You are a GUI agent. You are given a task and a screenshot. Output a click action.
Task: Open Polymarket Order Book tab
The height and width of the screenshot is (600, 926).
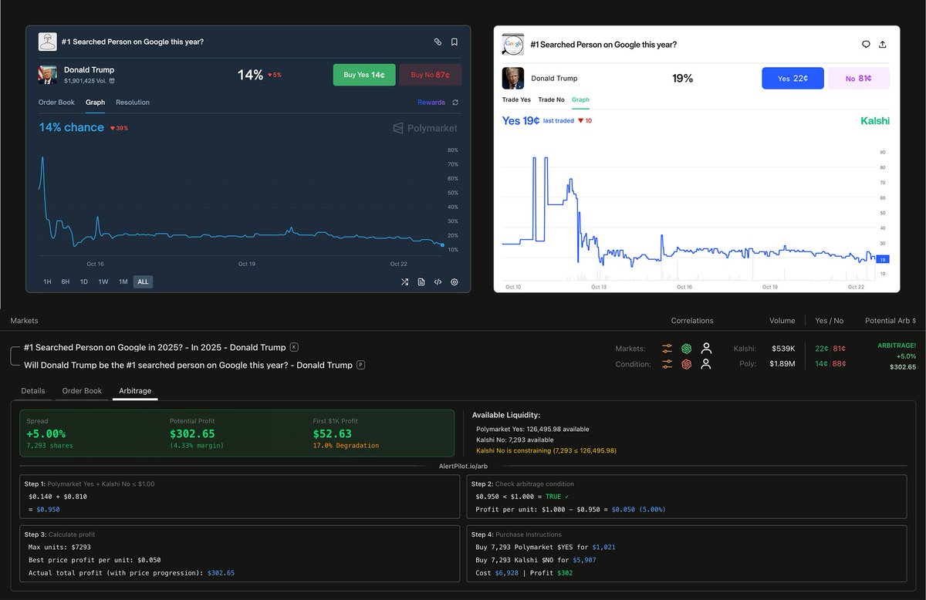(56, 103)
